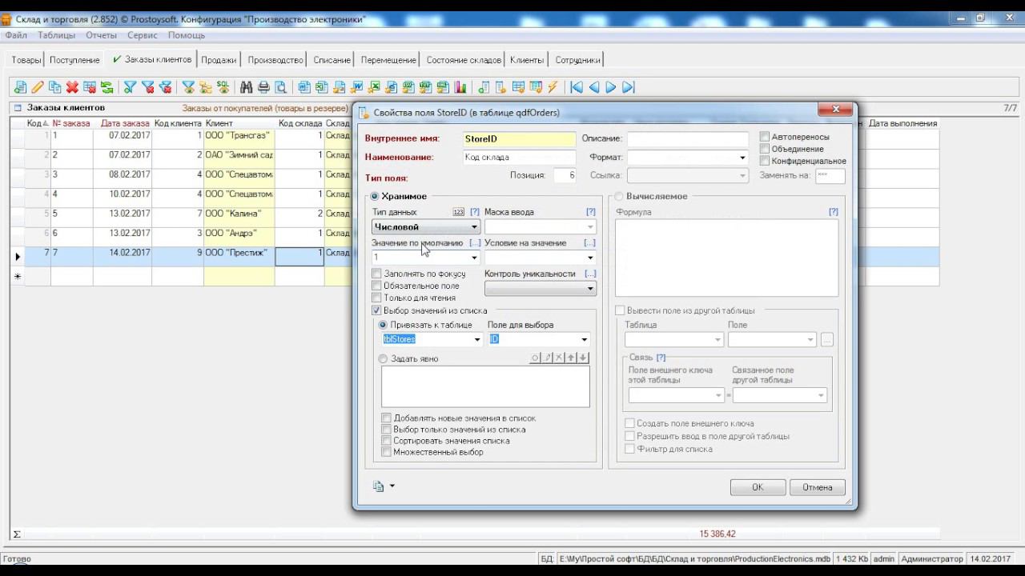Enable the Конфиденциальное checkbox

(x=765, y=161)
